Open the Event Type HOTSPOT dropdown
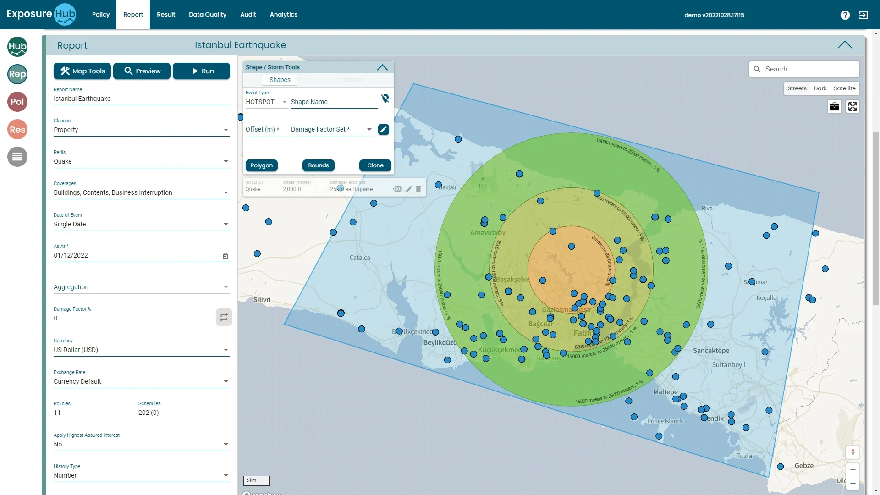Screen dimensions: 880x495 coord(267,102)
